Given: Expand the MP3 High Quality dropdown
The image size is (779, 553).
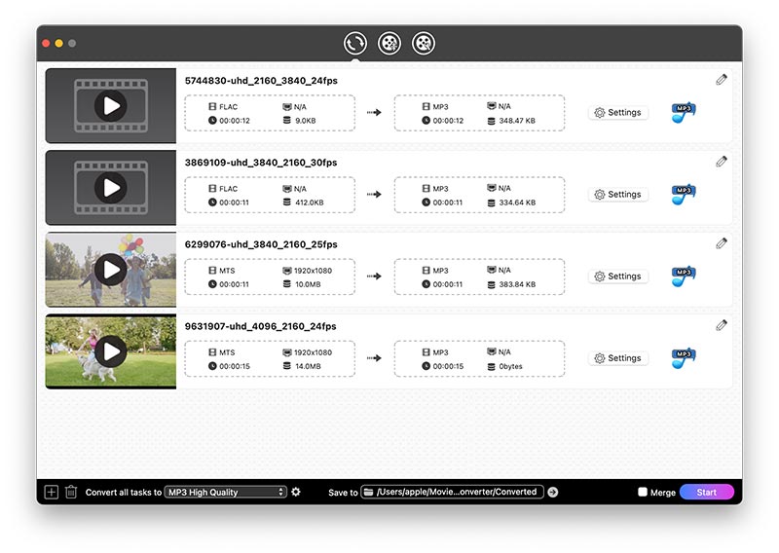Looking at the screenshot, I should coord(226,492).
